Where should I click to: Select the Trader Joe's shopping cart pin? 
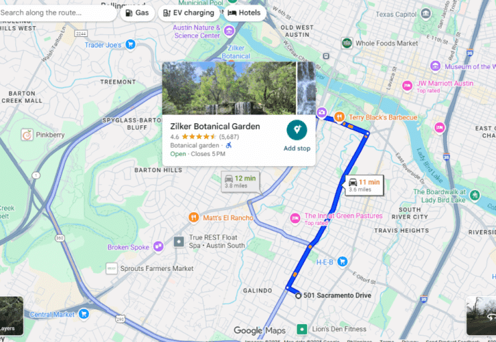pyautogui.click(x=130, y=44)
